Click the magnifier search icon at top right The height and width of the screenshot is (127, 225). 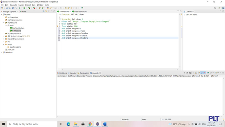tap(215, 8)
